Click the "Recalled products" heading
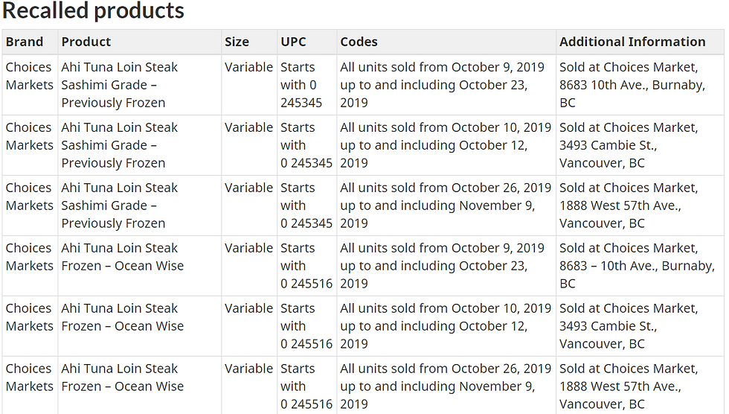729x414 pixels. click(94, 11)
